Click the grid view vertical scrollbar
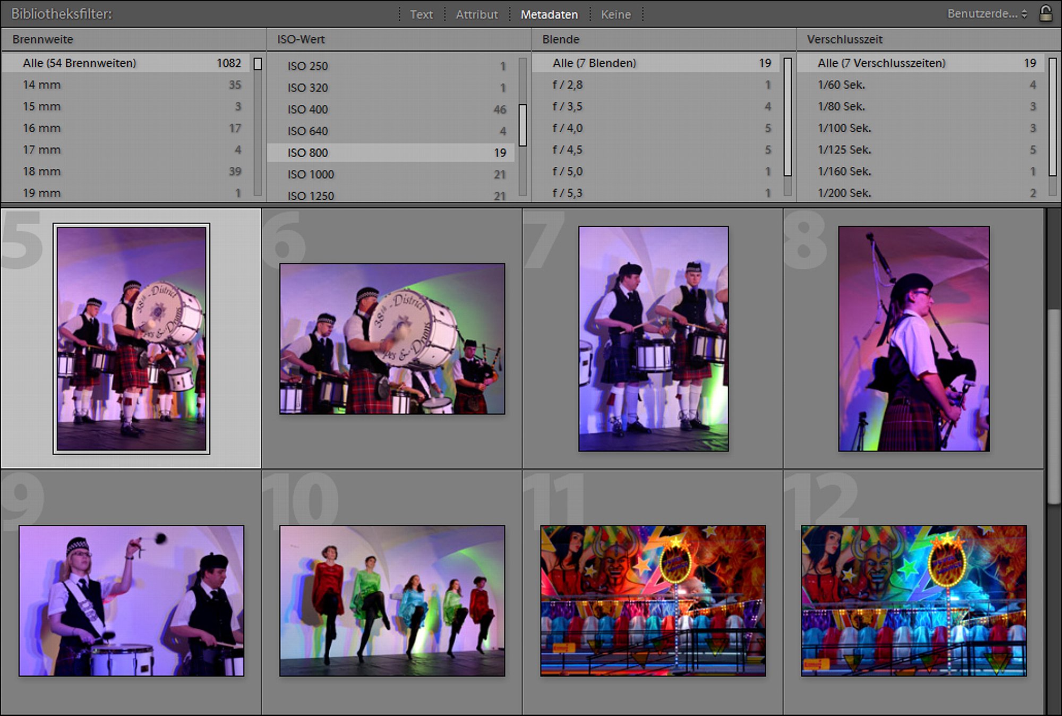 tap(1054, 406)
